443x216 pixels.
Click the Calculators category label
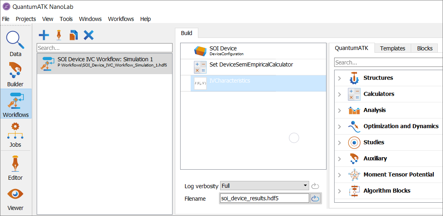[379, 94]
